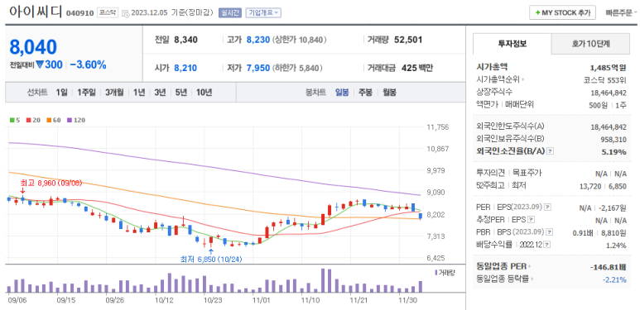640x310 pixels.
Task: Click the 외국인보유주식수 value 958,310
Action: click(x=614, y=140)
